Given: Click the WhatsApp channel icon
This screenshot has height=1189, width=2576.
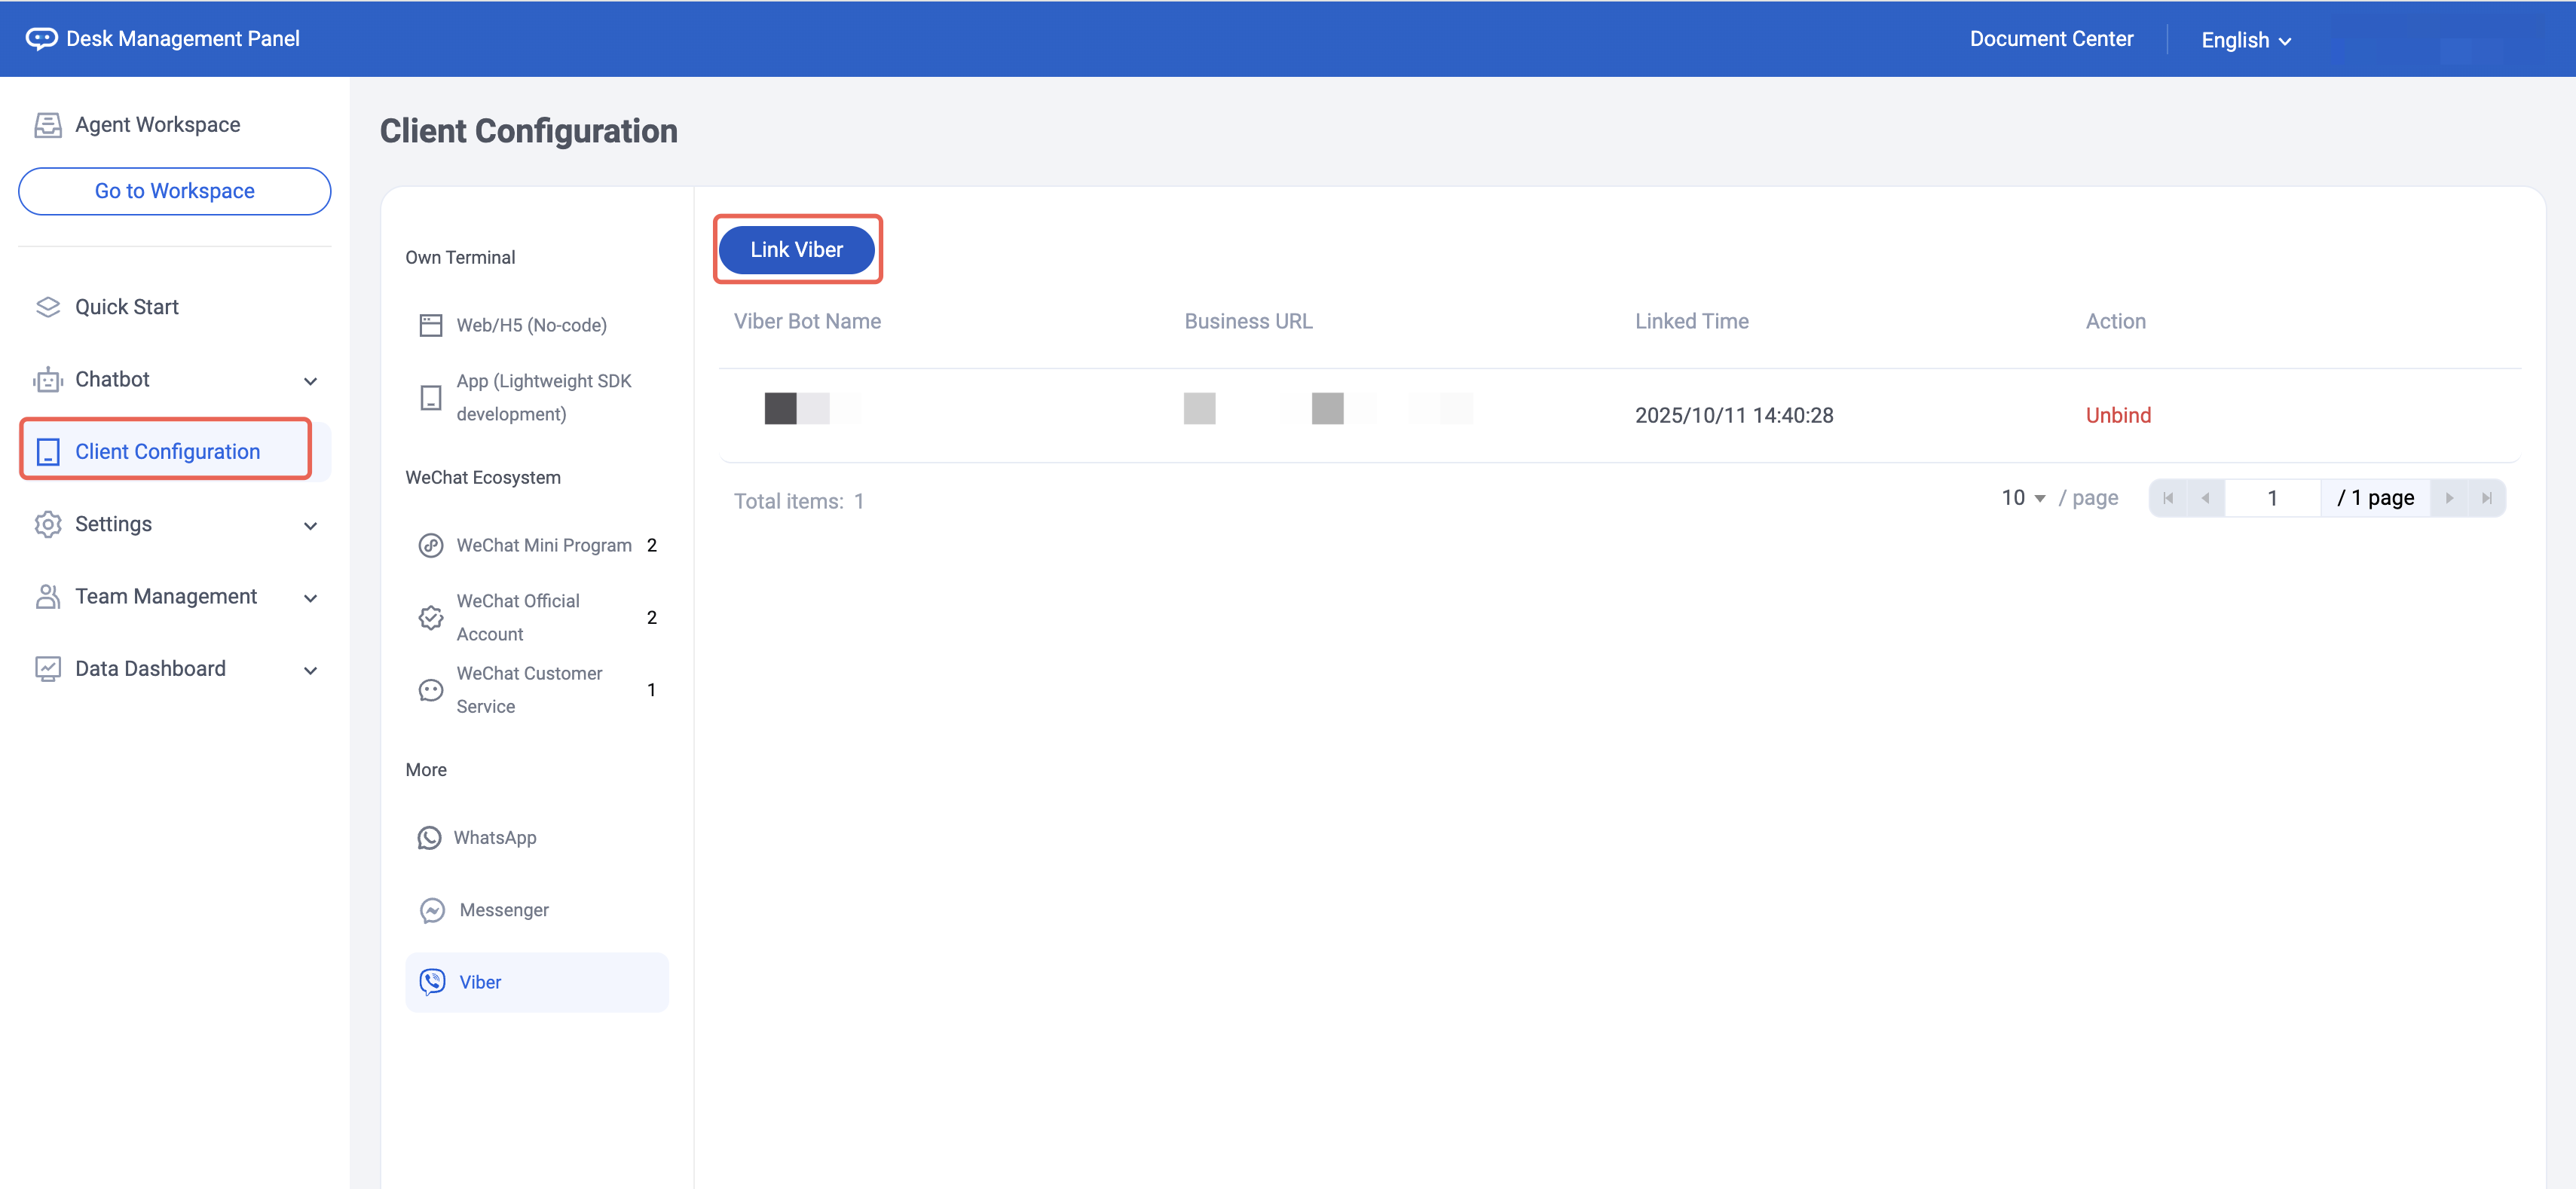Looking at the screenshot, I should [x=430, y=838].
